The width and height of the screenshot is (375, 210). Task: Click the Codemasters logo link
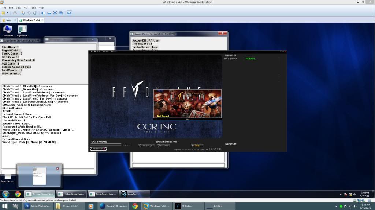98,149
